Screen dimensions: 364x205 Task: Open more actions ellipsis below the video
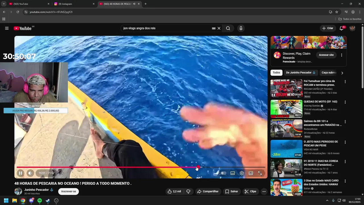(x=264, y=191)
